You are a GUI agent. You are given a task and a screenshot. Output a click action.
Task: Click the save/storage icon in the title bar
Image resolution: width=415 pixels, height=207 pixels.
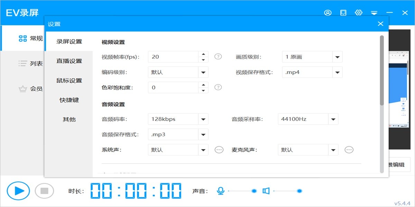(x=343, y=12)
